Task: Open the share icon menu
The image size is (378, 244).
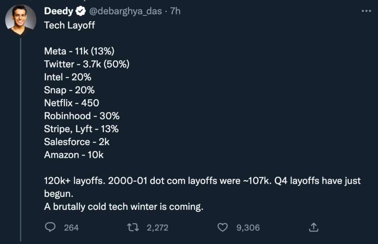Action: 314,228
